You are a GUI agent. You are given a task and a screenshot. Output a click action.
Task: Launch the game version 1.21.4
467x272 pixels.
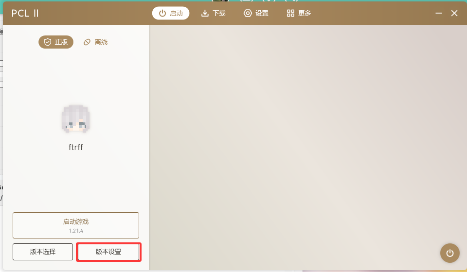pos(76,225)
